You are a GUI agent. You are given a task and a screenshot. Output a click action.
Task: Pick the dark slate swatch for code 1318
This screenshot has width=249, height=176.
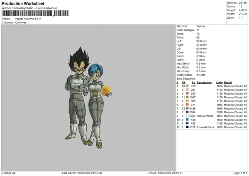tap(188, 112)
